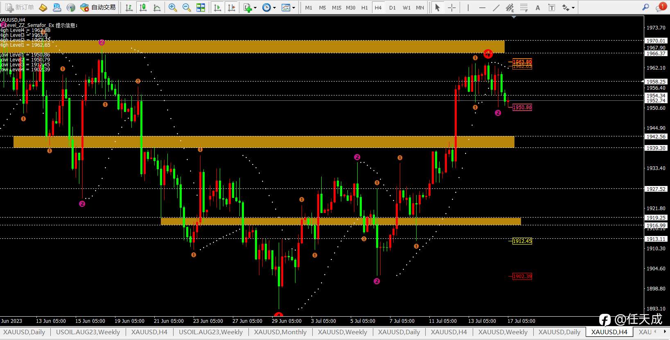The height and width of the screenshot is (340, 670).
Task: Select the MN monthly timeframe
Action: [x=420, y=8]
